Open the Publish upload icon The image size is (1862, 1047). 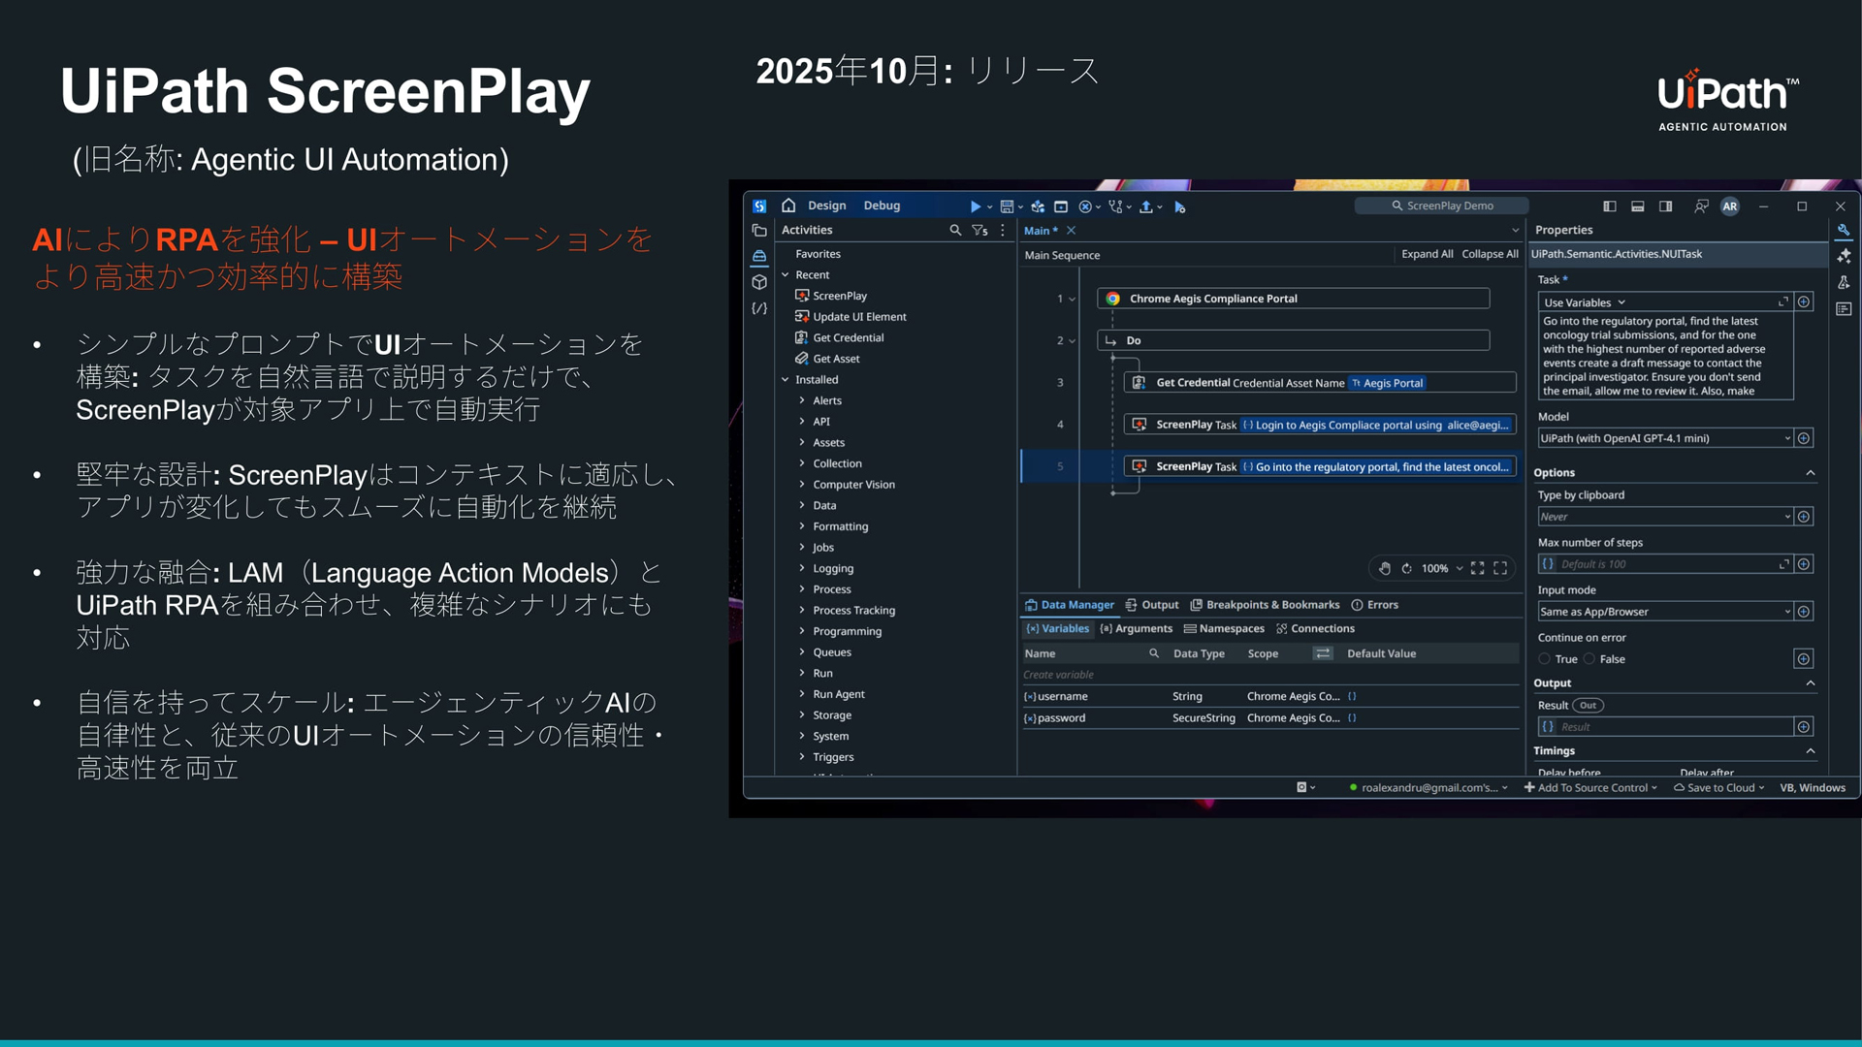coord(1146,206)
